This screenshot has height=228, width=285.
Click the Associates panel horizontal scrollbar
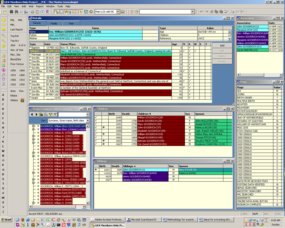(x=260, y=75)
